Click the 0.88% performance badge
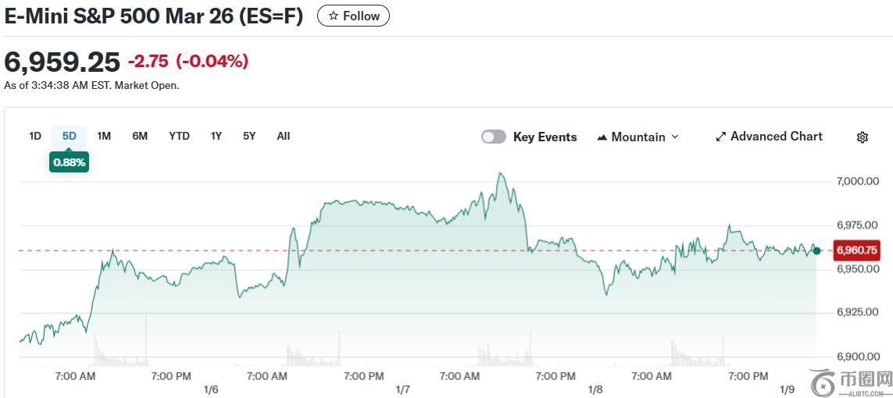 (69, 162)
